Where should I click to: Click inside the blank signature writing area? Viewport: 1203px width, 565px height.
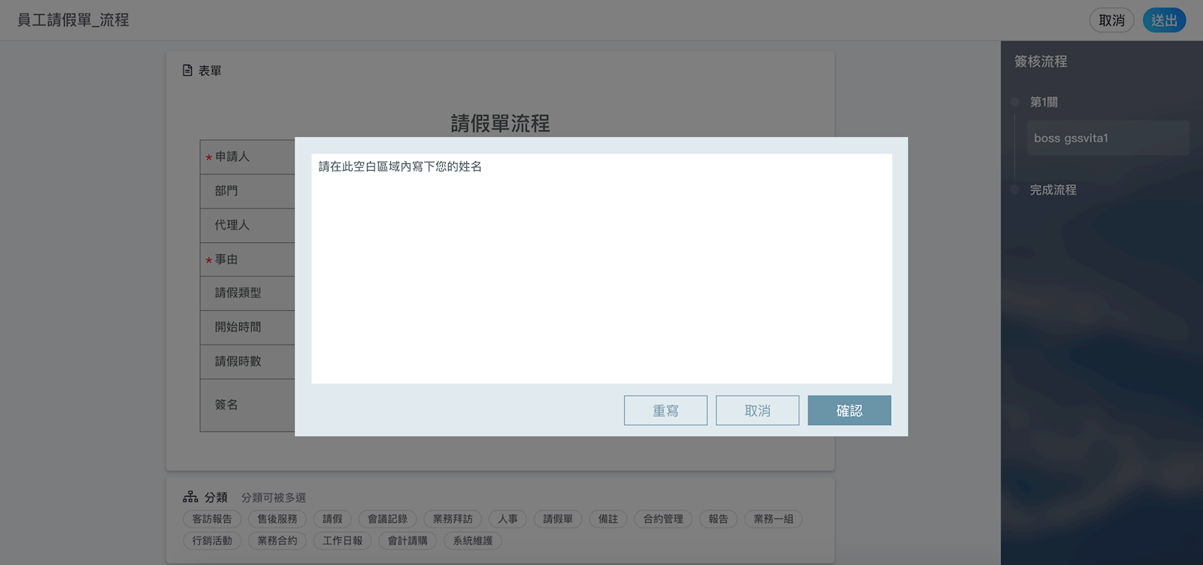point(601,278)
